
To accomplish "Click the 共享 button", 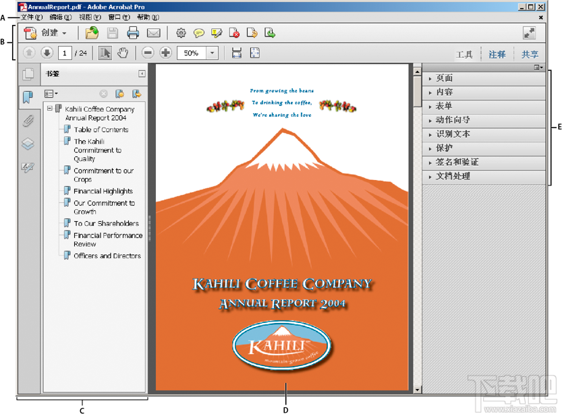I will (530, 54).
